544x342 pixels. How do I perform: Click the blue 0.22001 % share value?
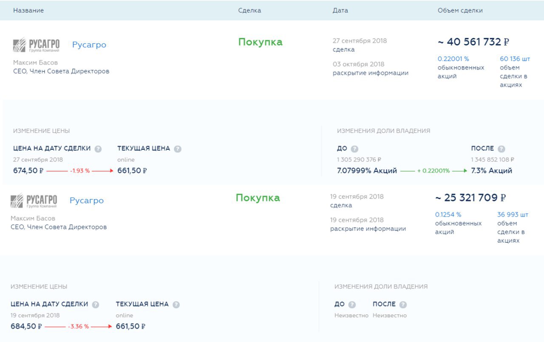(x=453, y=59)
